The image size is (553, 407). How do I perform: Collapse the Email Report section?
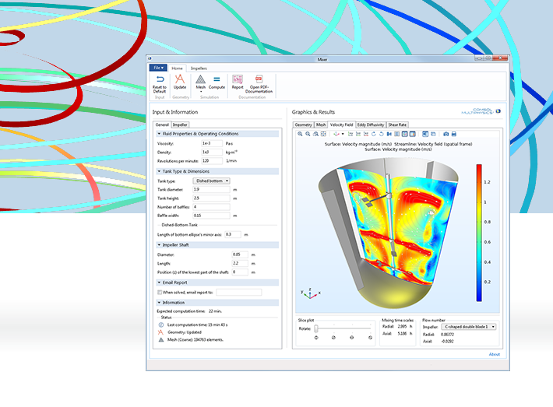coord(159,282)
